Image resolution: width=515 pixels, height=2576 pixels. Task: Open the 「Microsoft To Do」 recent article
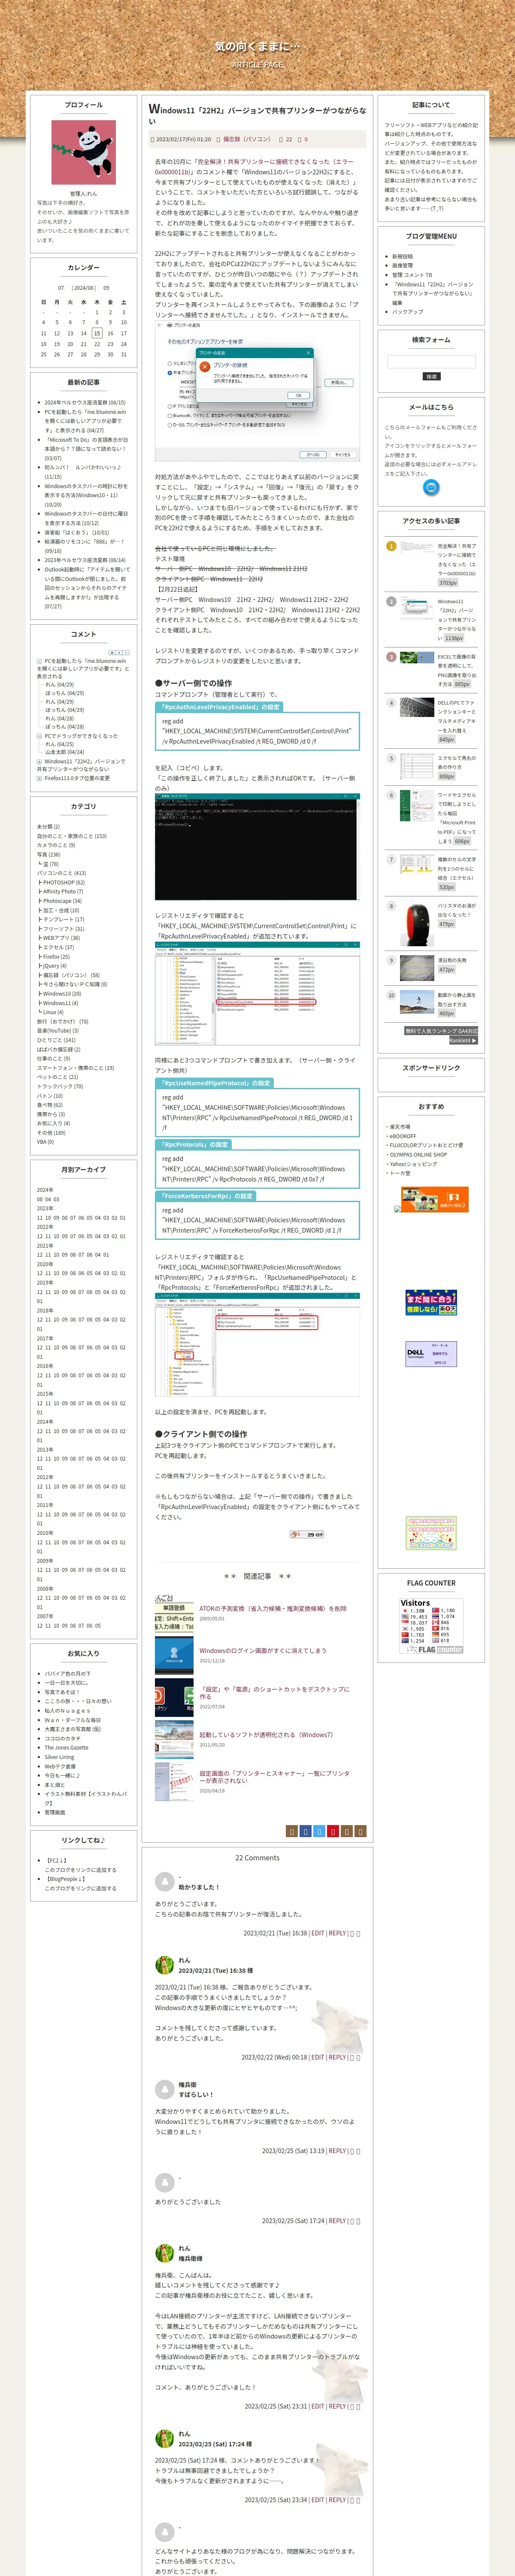click(x=85, y=449)
